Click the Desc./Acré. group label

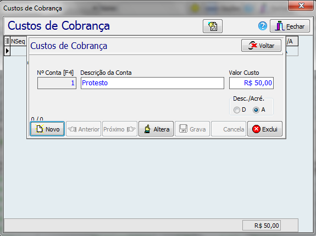[248, 98]
